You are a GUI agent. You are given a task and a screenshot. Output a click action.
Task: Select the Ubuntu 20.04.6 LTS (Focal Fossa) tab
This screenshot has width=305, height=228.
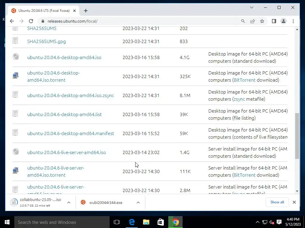point(43,11)
